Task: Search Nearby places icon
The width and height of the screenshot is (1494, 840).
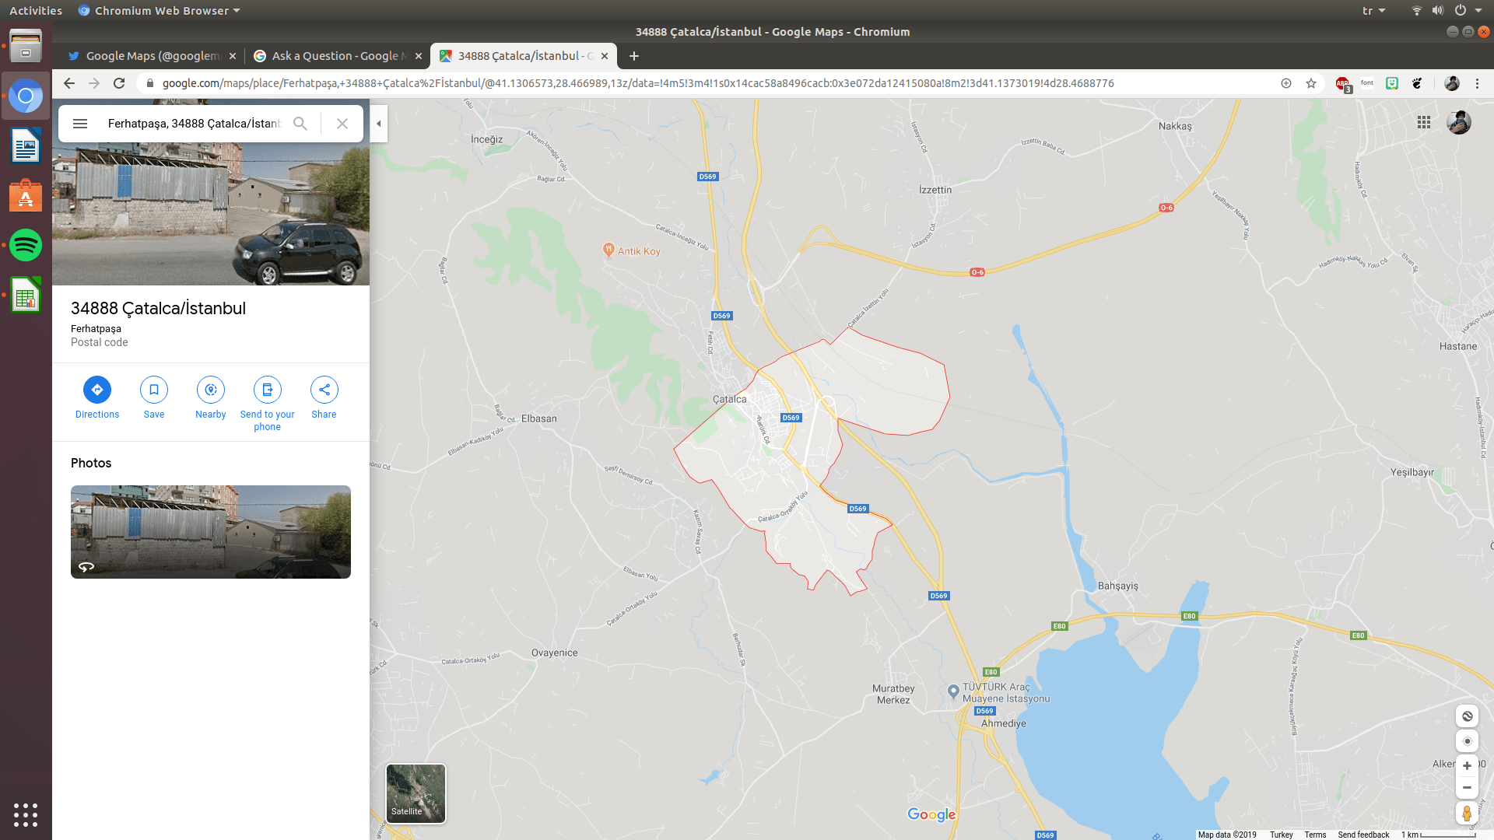Action: point(211,390)
